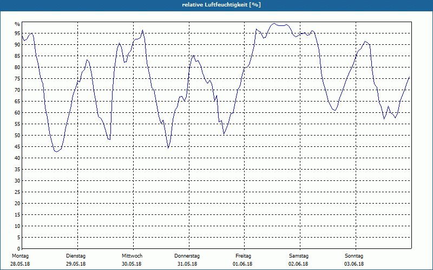This screenshot has height=270, width=433.
Task: Click the '25' y-axis value
Action: (18, 192)
